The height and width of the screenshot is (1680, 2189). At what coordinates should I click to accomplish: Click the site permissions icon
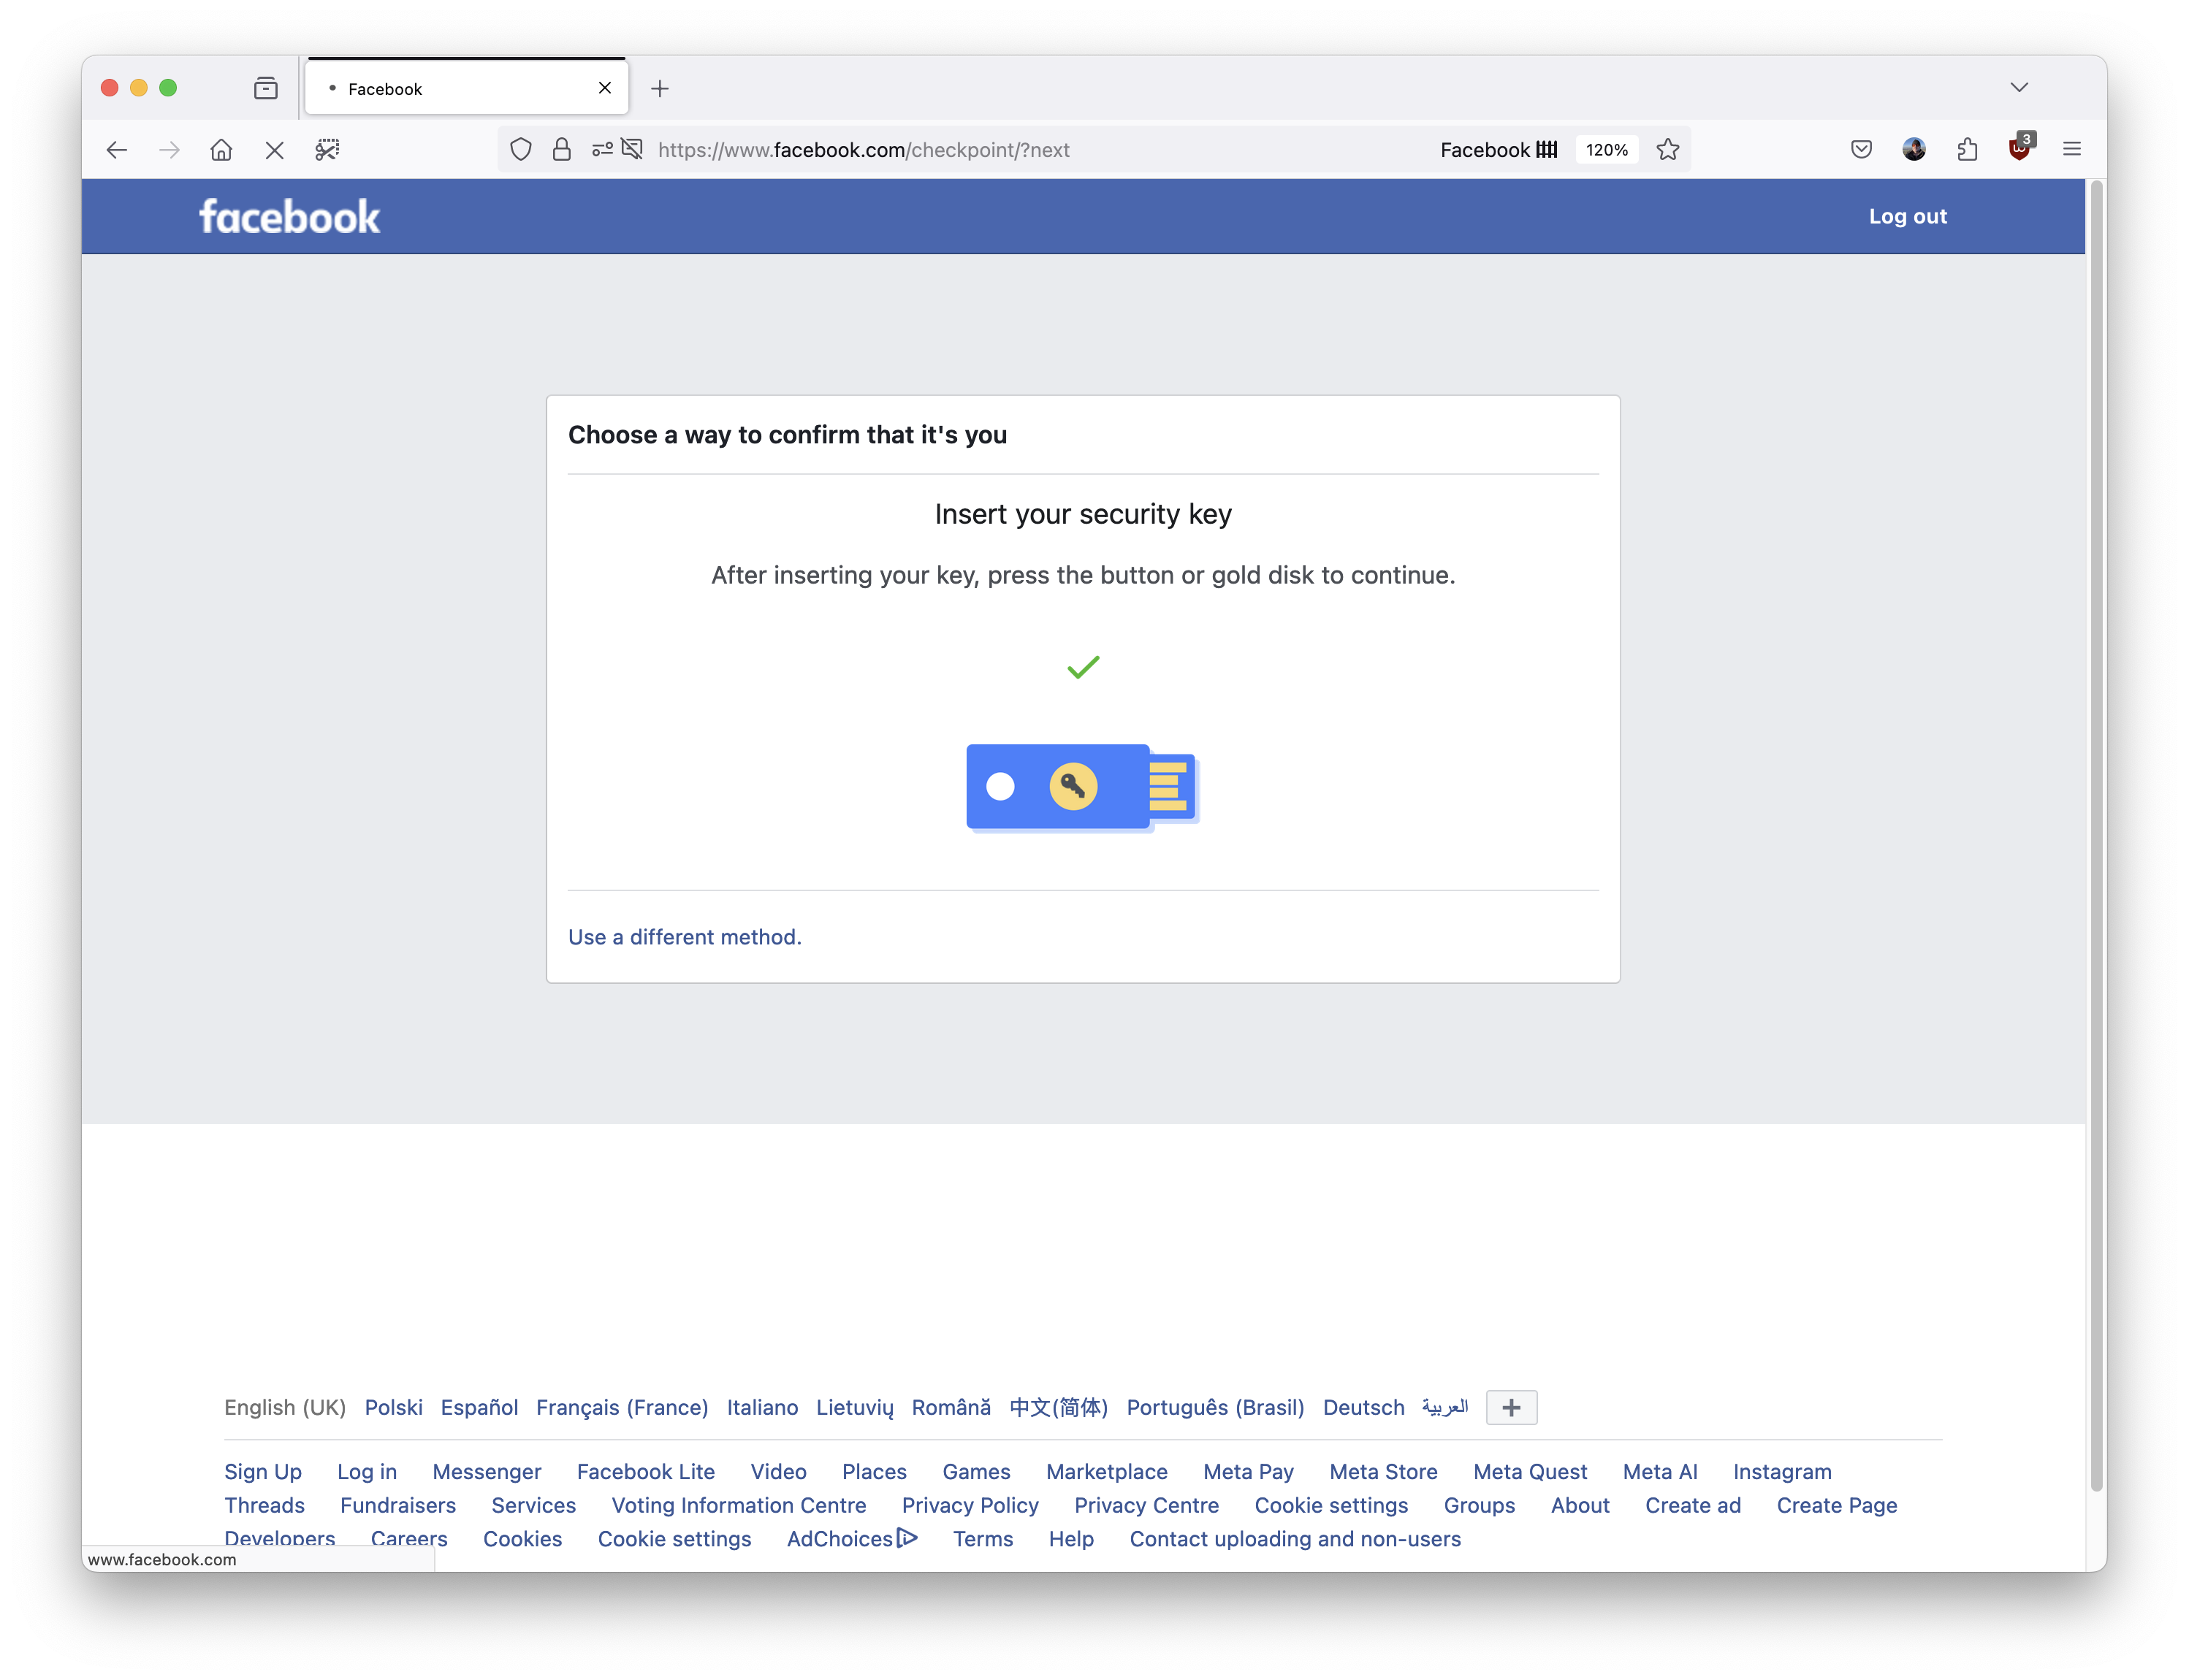coord(601,149)
